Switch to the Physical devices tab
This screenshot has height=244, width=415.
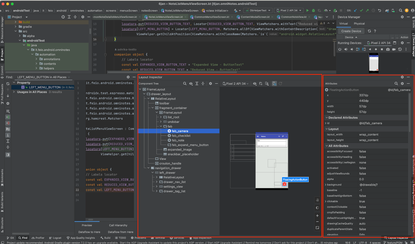pos(359,24)
